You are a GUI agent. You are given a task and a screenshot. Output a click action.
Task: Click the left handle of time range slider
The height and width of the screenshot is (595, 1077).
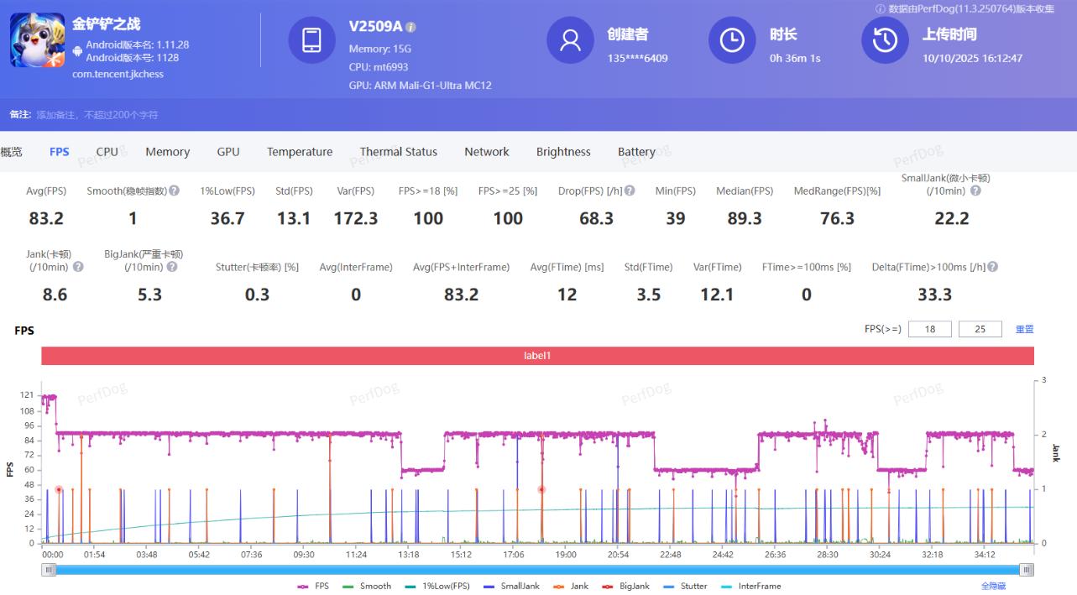[x=50, y=570]
